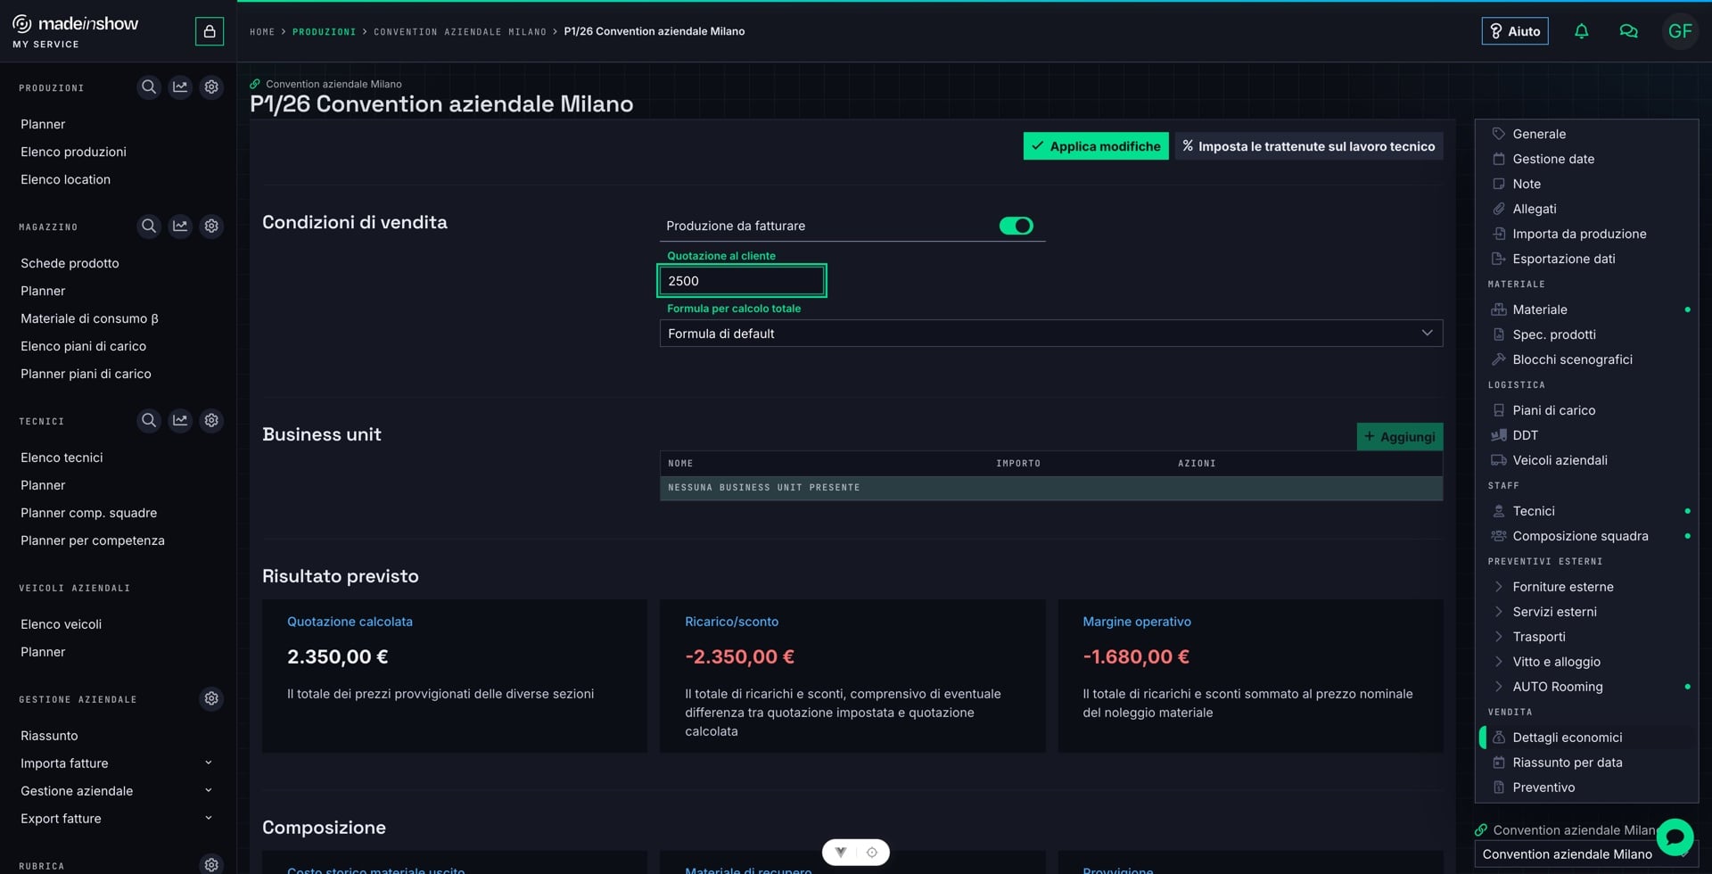Click the arrow icon in bottom floating pill
The width and height of the screenshot is (1712, 874).
tap(841, 853)
